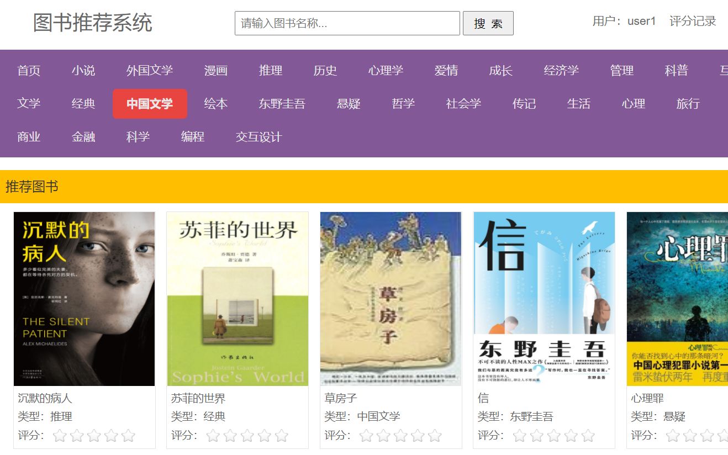Select the 经典 category in navigation
This screenshot has height=455, width=728.
(83, 104)
